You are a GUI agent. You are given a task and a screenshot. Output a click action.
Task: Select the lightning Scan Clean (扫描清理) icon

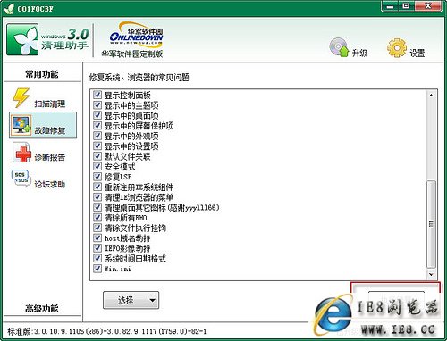point(21,97)
